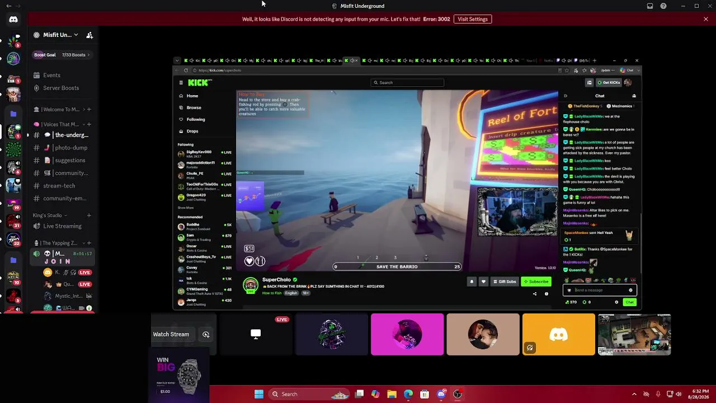Open the Events section

point(62,76)
